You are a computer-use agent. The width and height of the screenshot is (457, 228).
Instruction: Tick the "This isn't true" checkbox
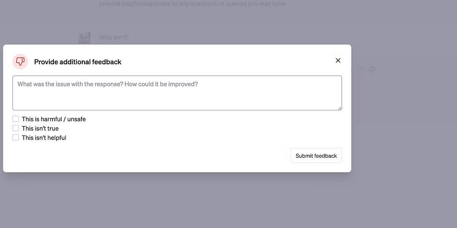(16, 128)
